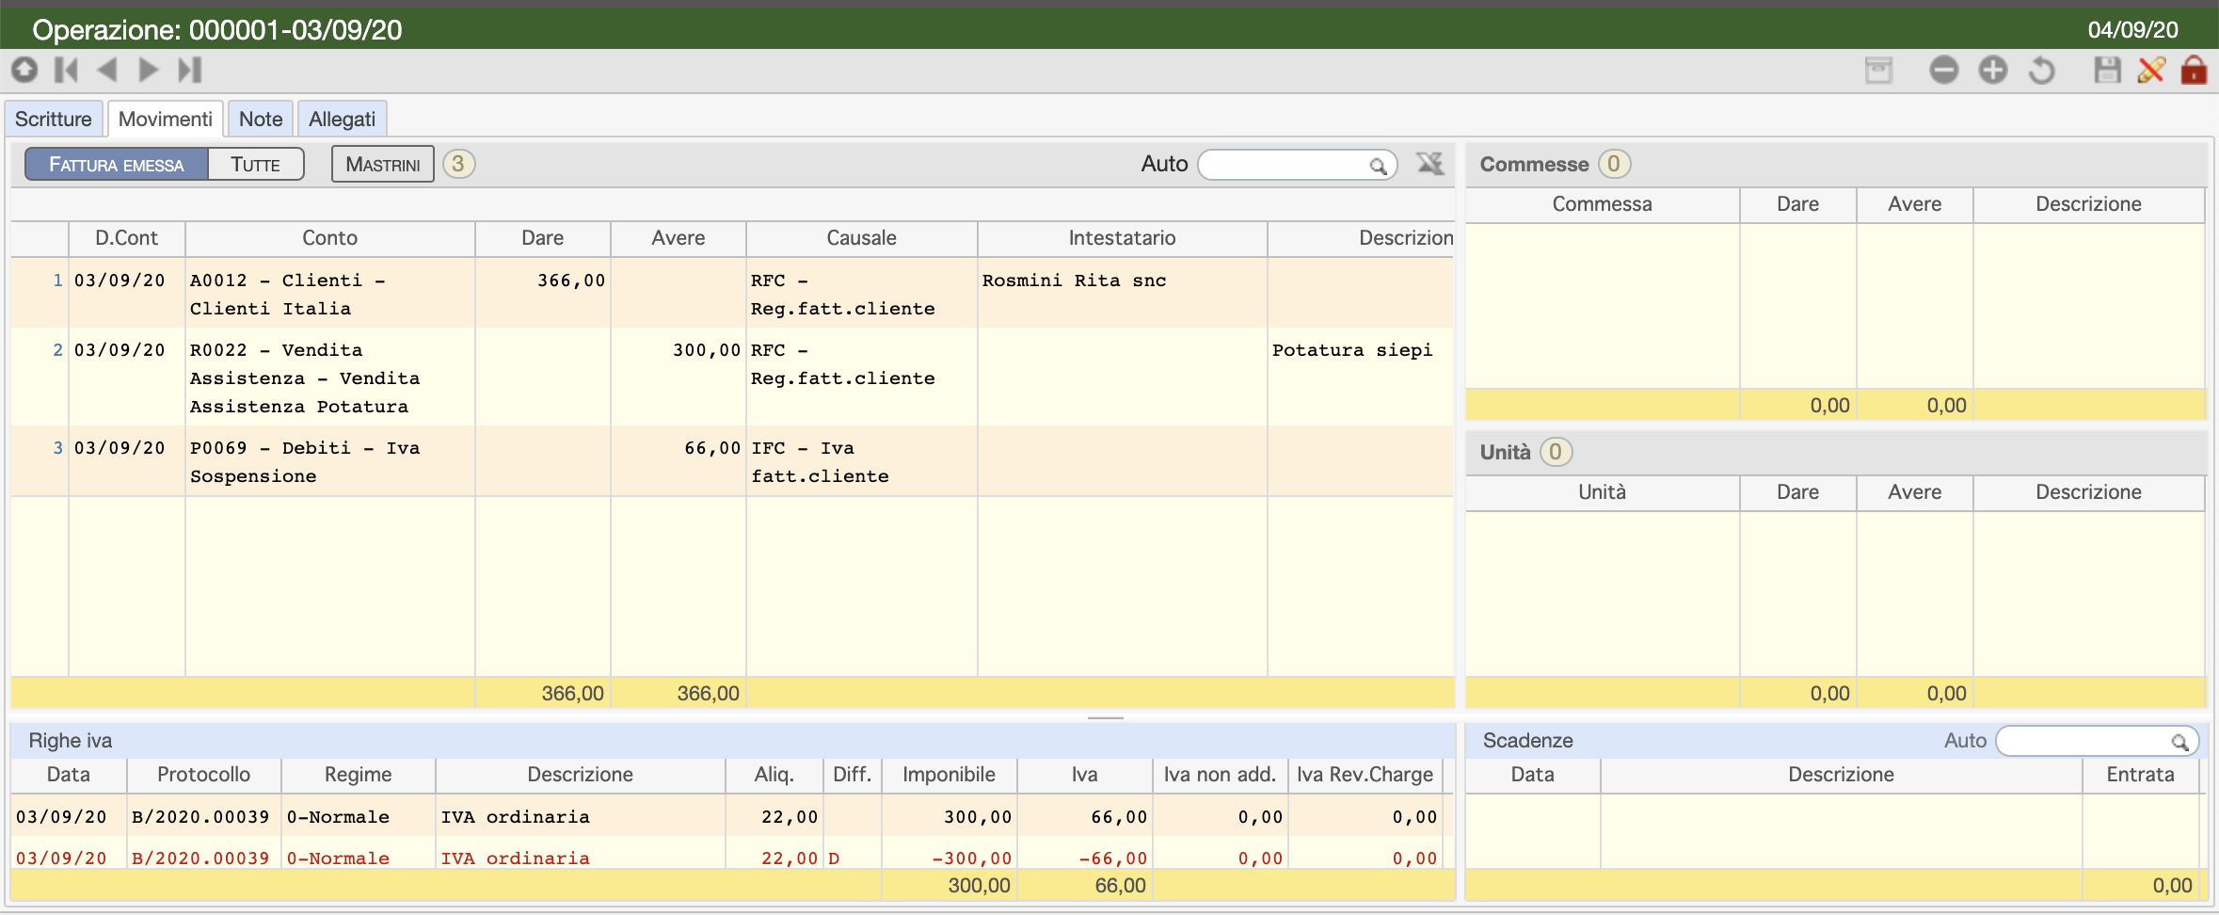Click the plus add-record icon
This screenshot has height=915, width=2219.
[x=1992, y=71]
